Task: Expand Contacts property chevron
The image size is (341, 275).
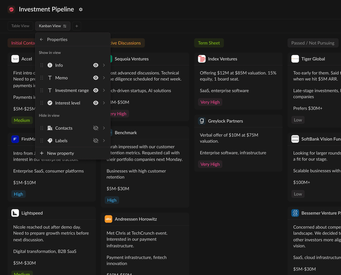Action: (x=104, y=128)
